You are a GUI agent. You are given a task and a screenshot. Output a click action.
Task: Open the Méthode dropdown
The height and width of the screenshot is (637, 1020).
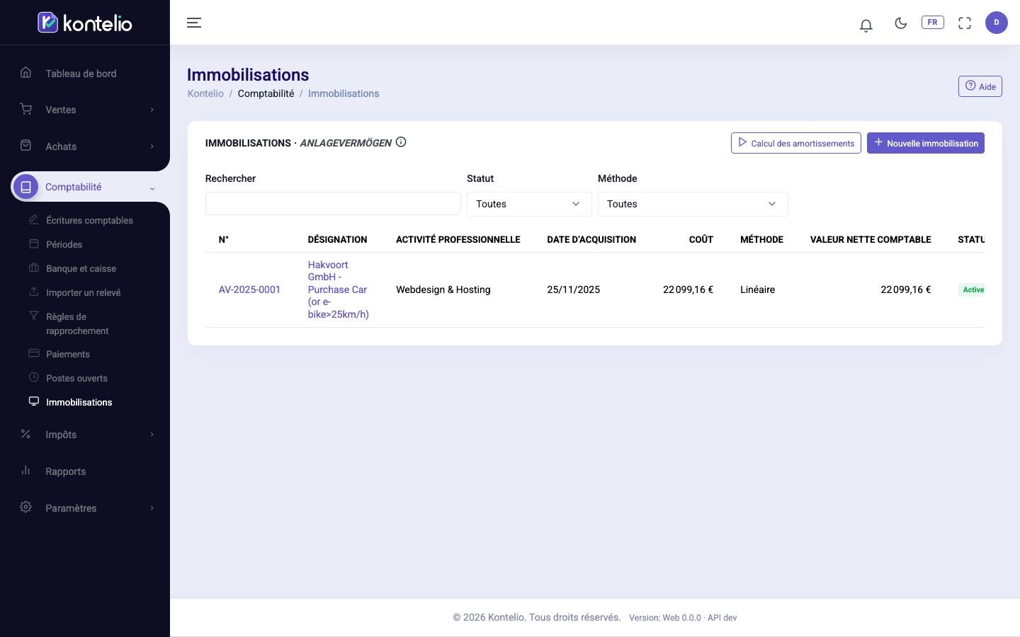693,204
